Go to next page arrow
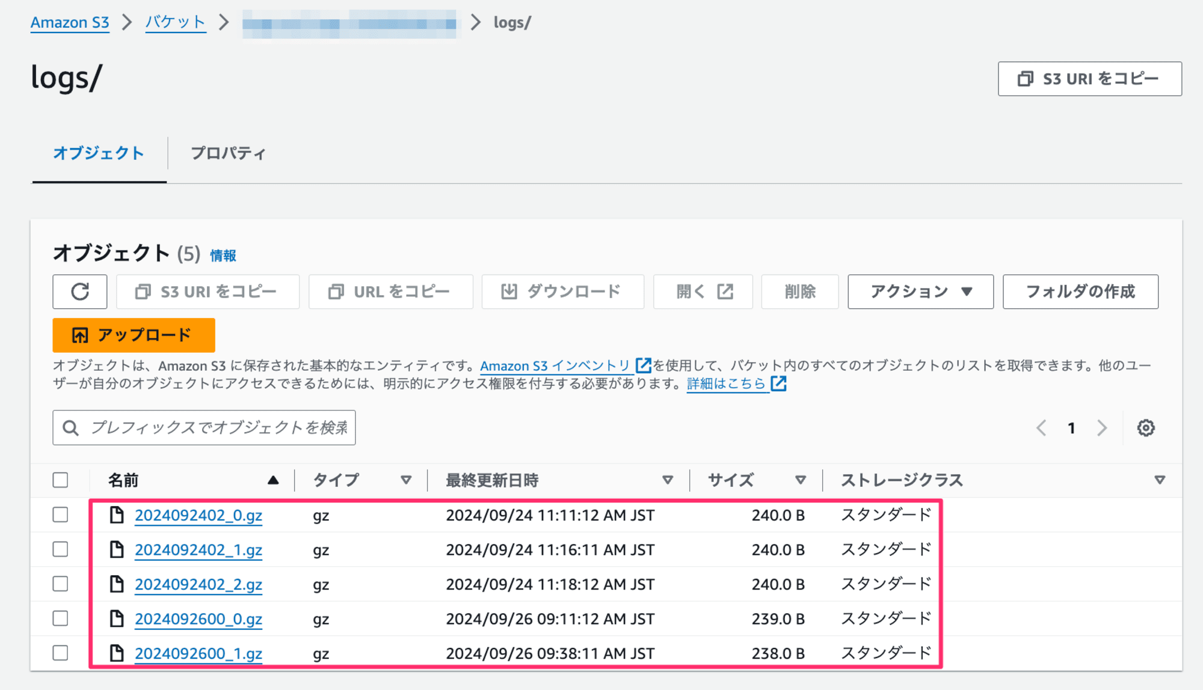The width and height of the screenshot is (1203, 690). (x=1102, y=428)
